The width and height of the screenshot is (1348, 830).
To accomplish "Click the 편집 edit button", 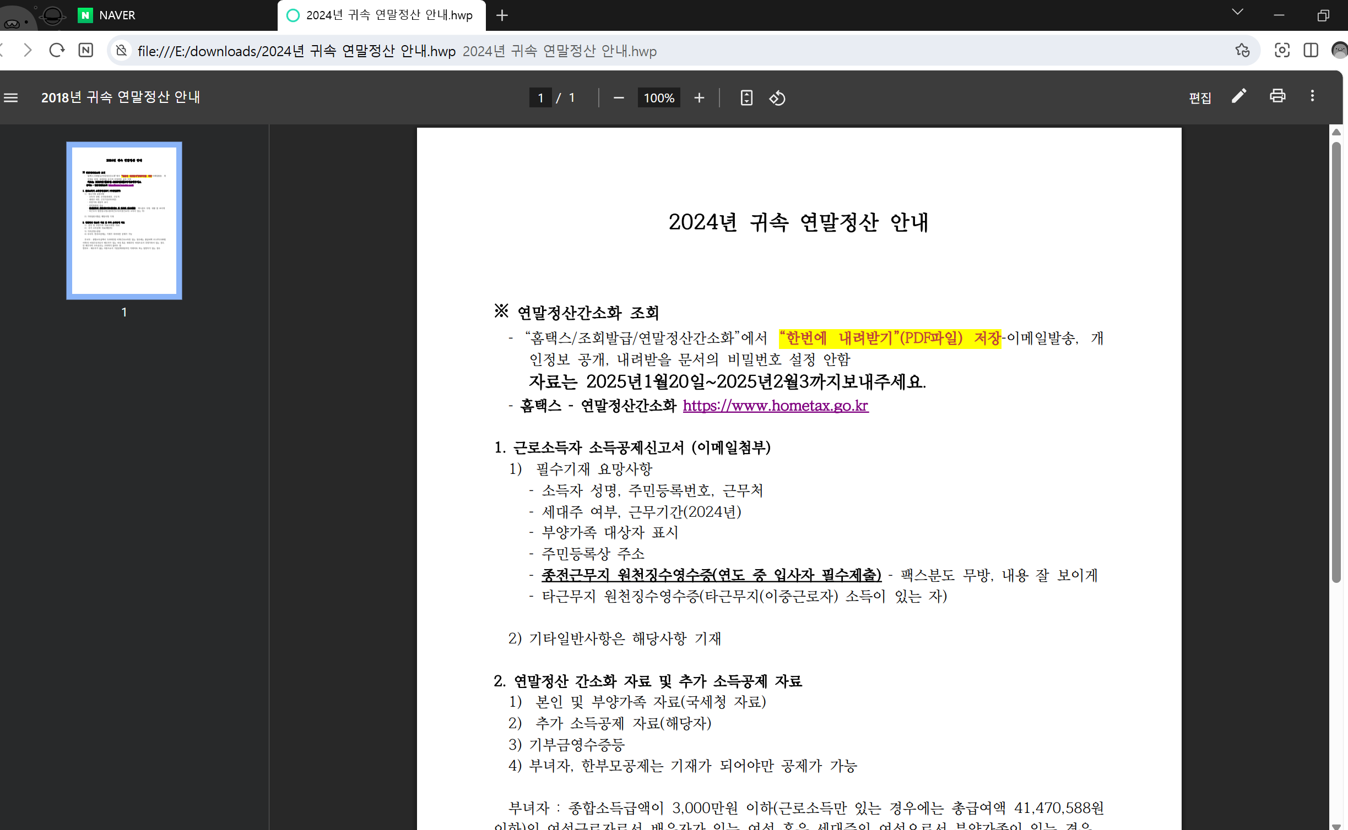I will tap(1200, 98).
